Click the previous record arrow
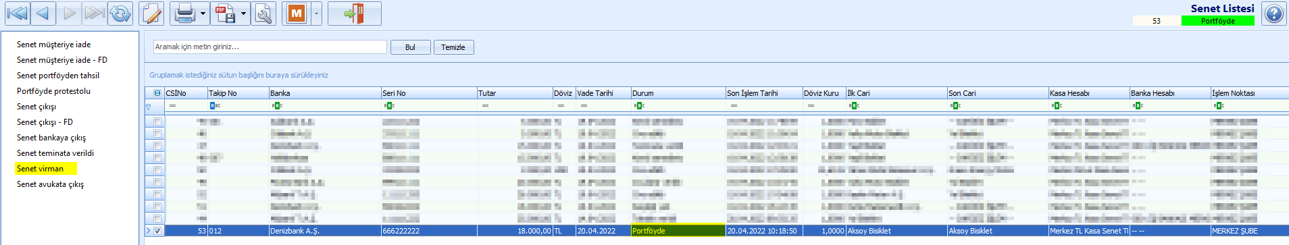The image size is (1289, 245). [x=43, y=13]
